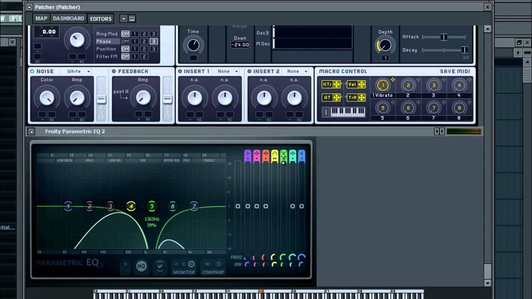Toggle the Feedback section power LED
532x299 pixels.
[114, 71]
